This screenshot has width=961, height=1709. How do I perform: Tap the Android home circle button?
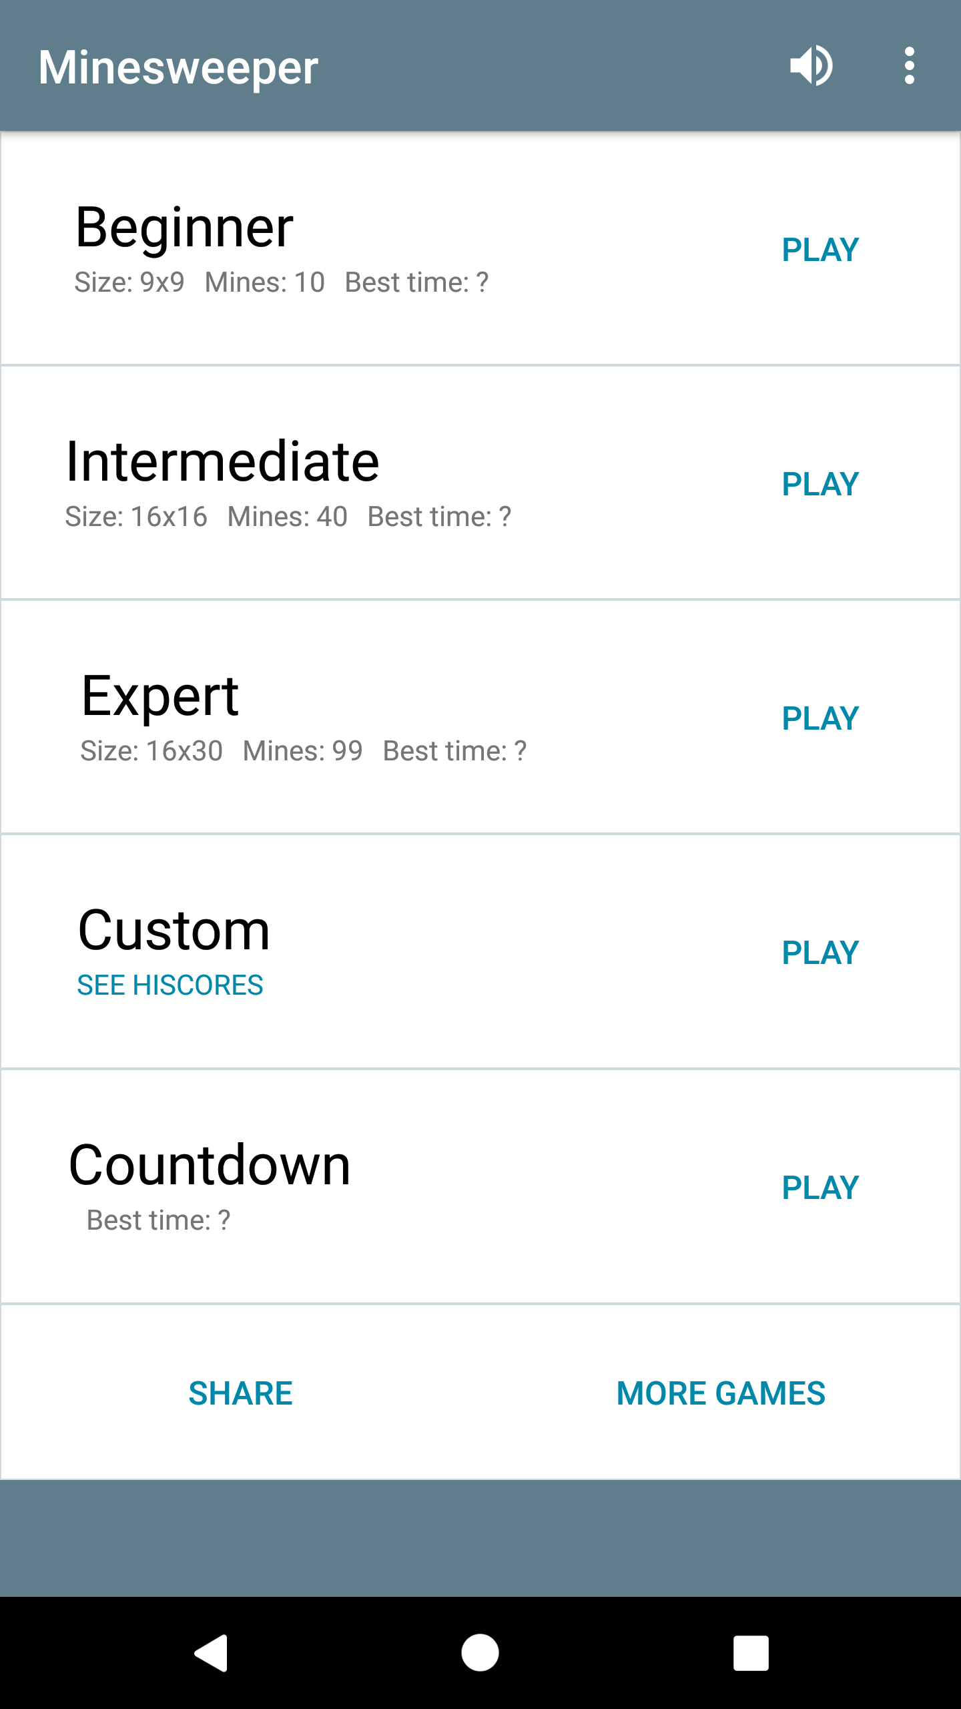480,1652
